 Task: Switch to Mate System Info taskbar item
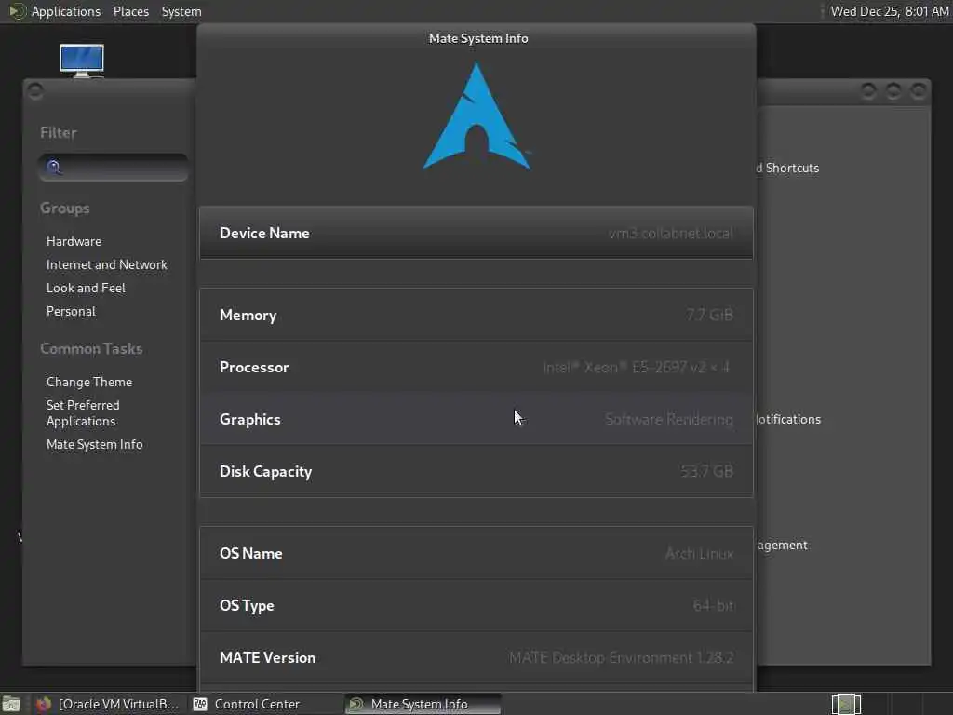pyautogui.click(x=423, y=704)
